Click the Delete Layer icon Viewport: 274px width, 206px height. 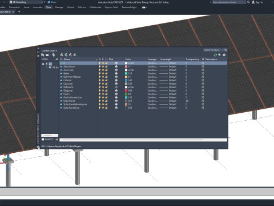(71, 55)
